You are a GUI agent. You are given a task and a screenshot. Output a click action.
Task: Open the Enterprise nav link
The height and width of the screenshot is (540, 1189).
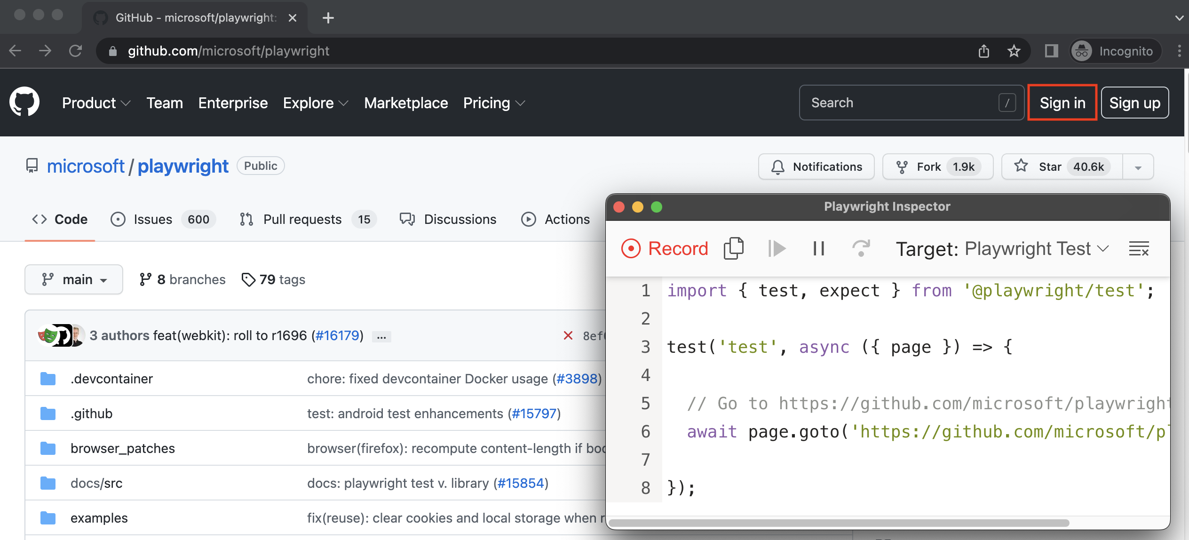pyautogui.click(x=233, y=103)
